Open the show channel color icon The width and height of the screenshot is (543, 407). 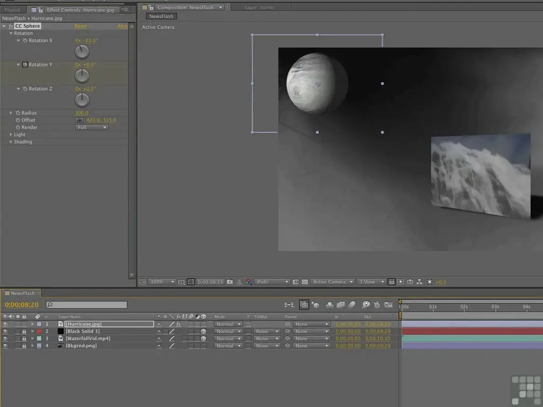pos(248,282)
